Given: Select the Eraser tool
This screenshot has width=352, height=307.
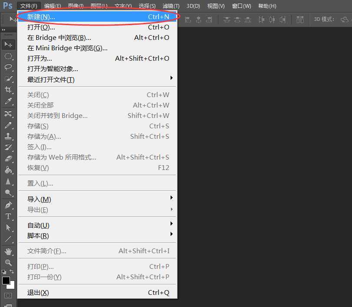Looking at the screenshot, I should click(x=9, y=158).
